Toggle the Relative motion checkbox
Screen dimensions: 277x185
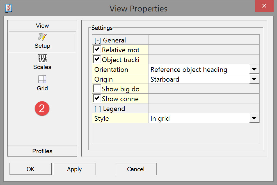pos(97,49)
